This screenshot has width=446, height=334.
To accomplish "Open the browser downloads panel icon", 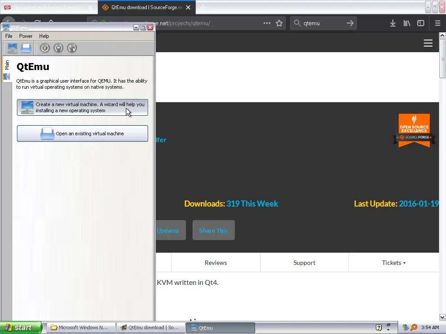I will (393, 23).
